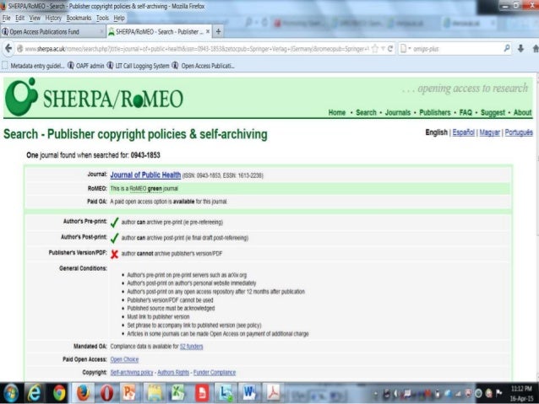Open the File menu
Screen dimensions: 539x404
(7, 19)
